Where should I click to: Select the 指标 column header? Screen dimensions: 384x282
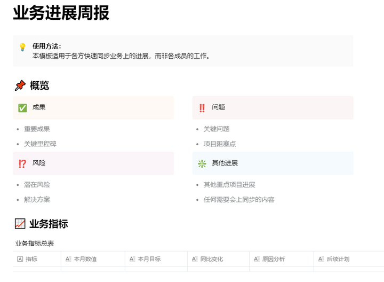[x=37, y=259]
